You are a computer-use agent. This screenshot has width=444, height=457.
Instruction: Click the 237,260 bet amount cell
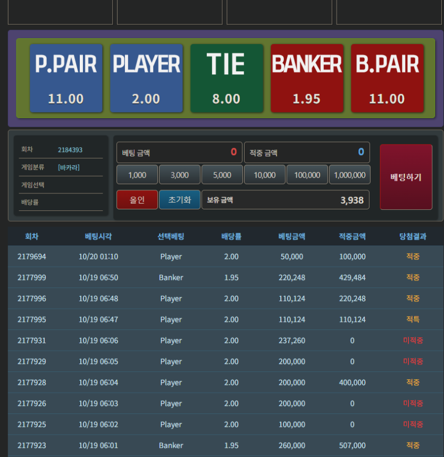point(292,341)
